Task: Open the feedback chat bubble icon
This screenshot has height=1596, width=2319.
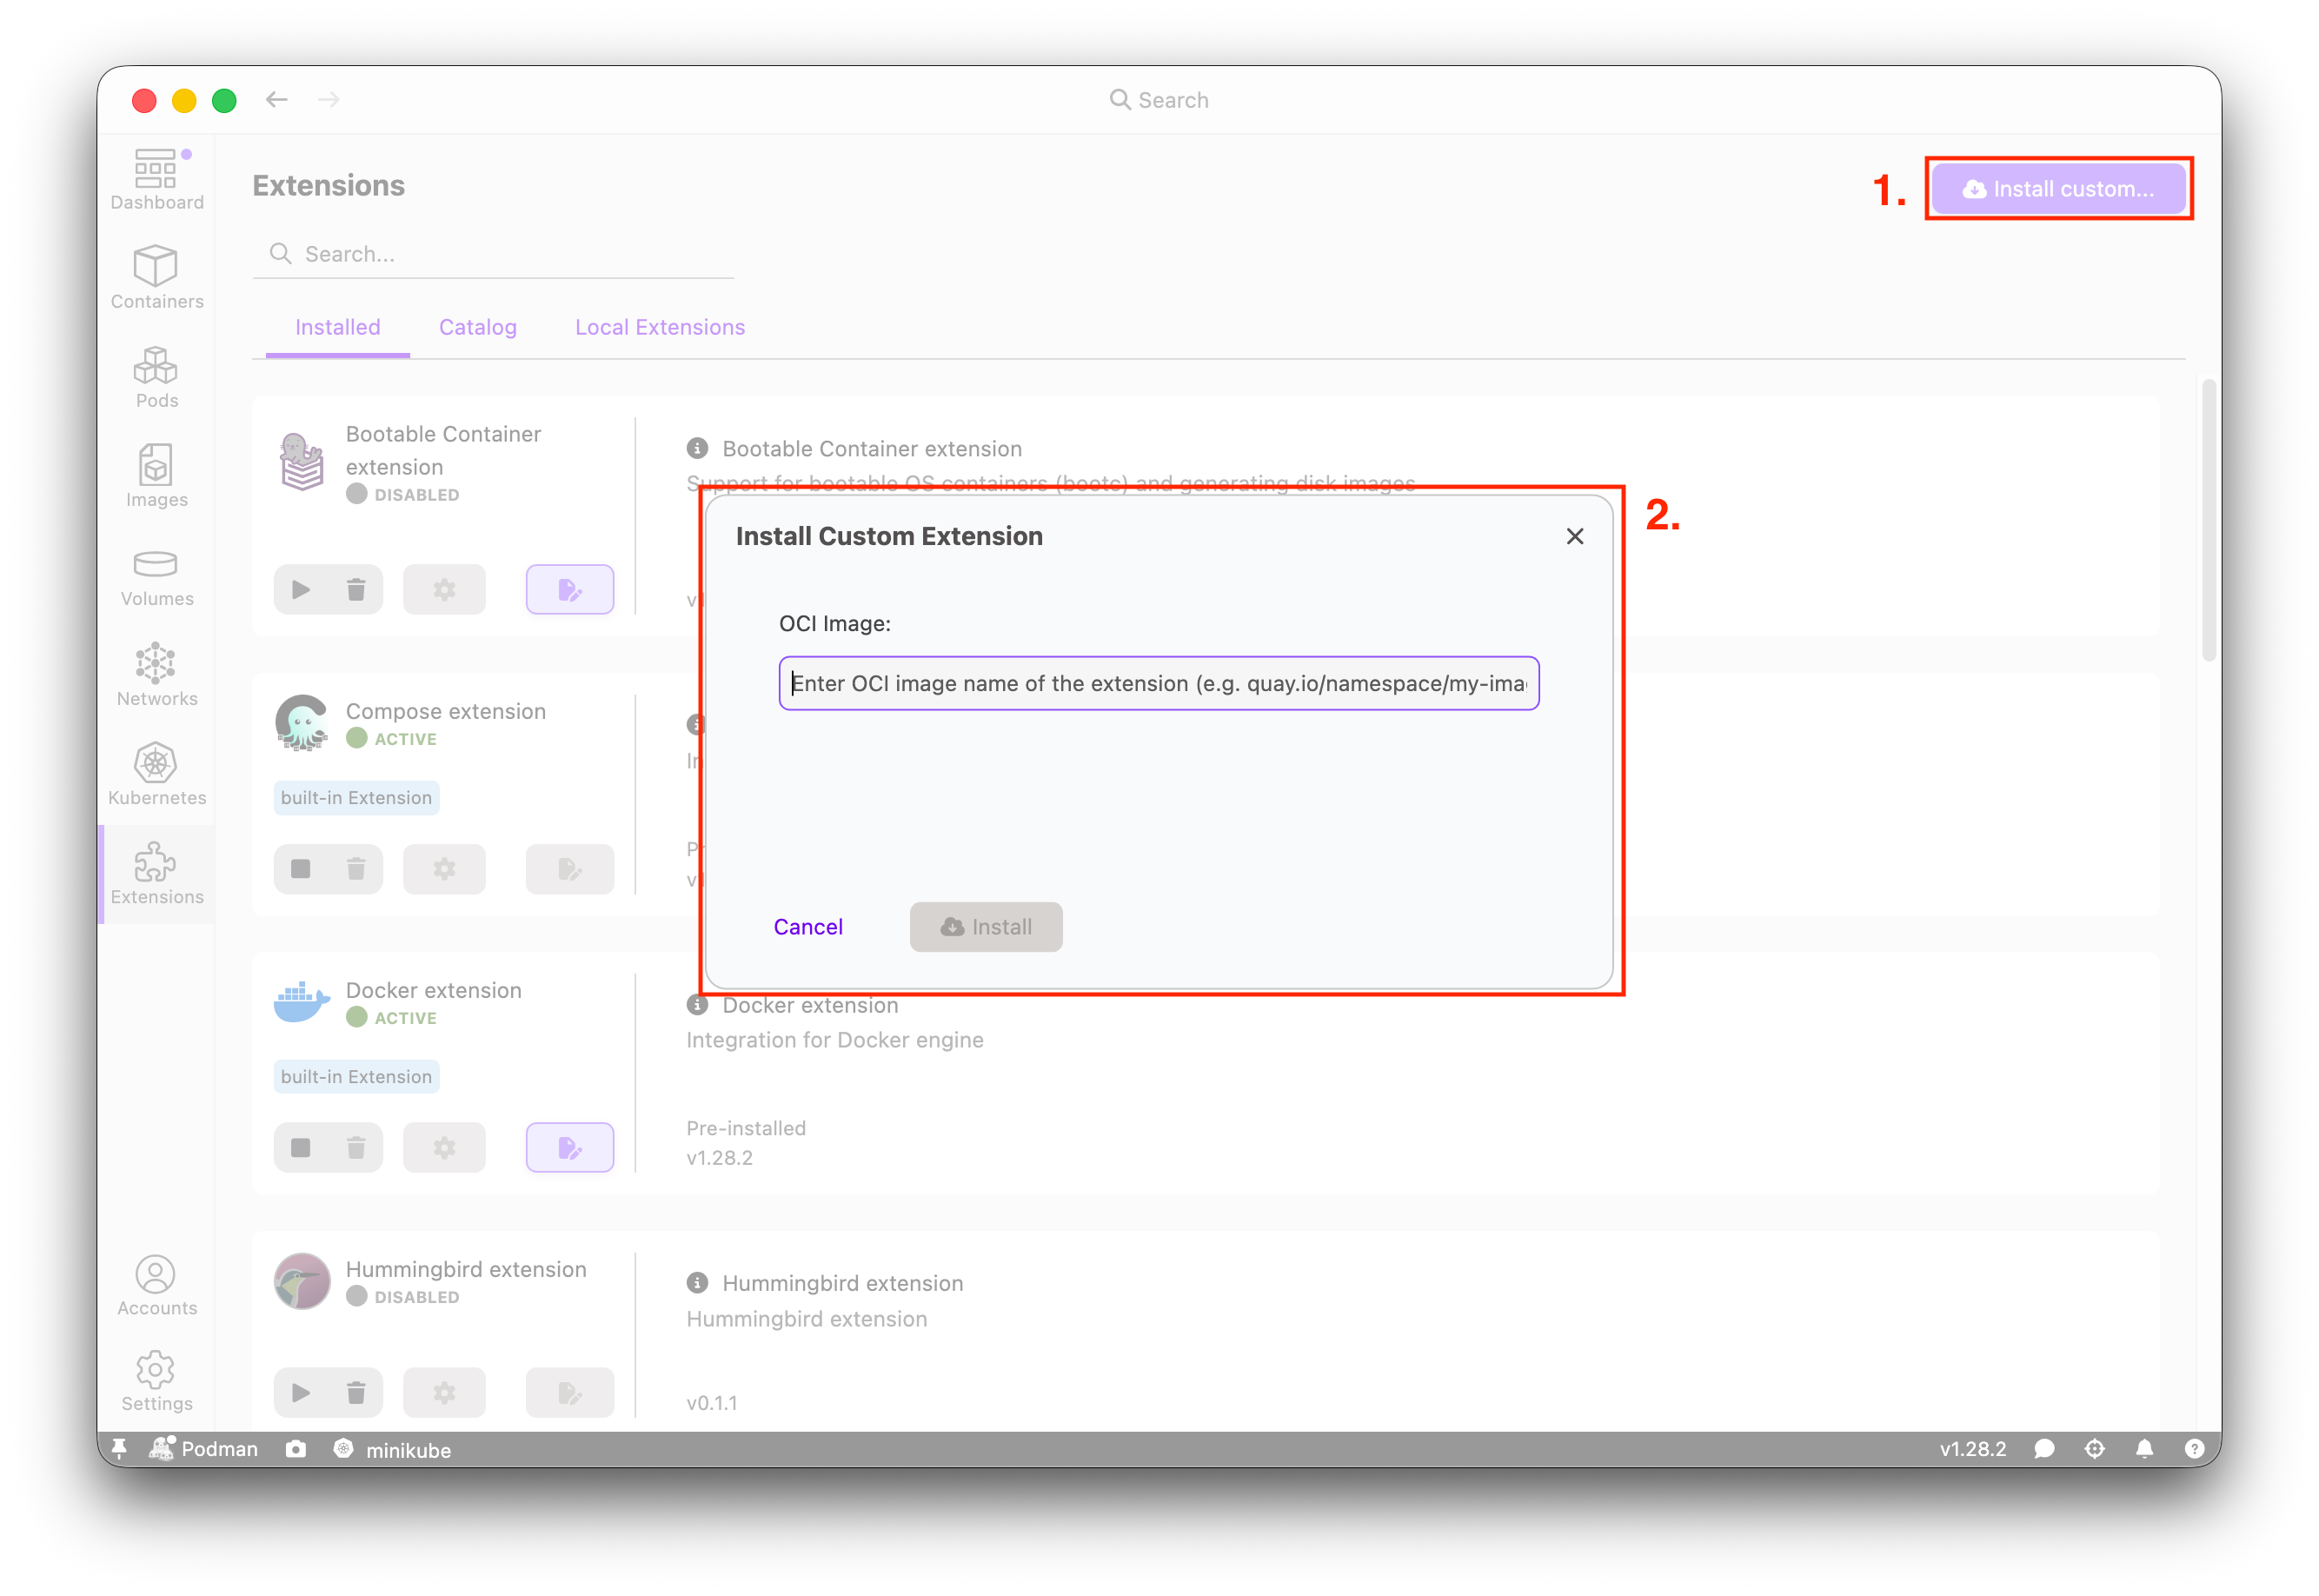Action: 2044,1448
